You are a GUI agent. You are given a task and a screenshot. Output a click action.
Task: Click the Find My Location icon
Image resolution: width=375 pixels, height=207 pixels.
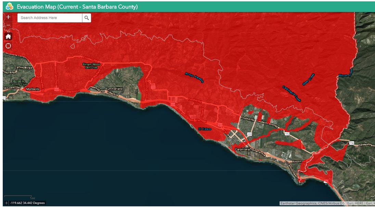tap(8, 45)
